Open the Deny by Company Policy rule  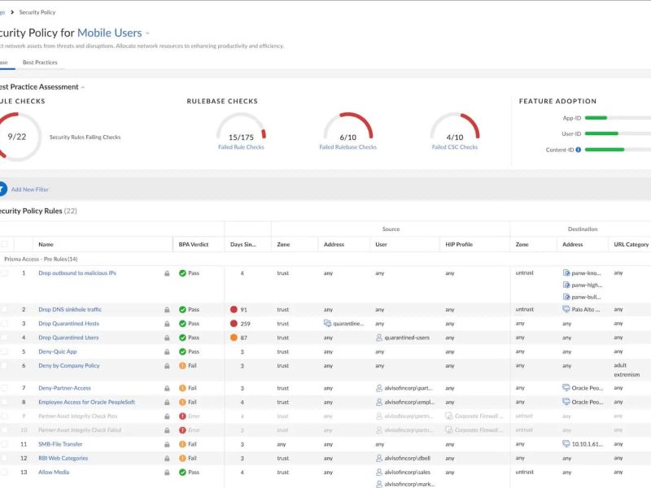69,365
